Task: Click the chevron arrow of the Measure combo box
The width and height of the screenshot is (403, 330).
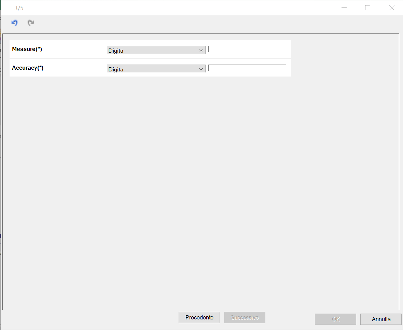Action: 201,50
